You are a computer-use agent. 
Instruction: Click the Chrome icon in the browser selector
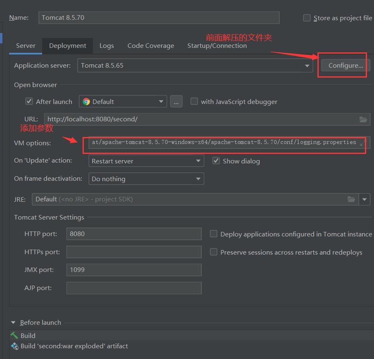[x=86, y=102]
